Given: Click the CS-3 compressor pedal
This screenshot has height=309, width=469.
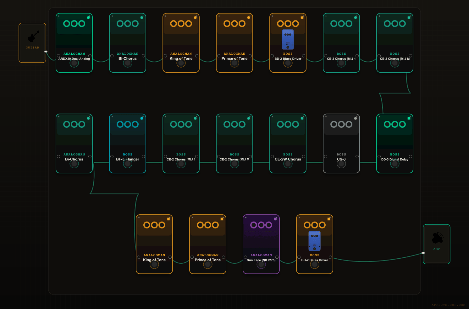Looking at the screenshot, I should [x=341, y=143].
